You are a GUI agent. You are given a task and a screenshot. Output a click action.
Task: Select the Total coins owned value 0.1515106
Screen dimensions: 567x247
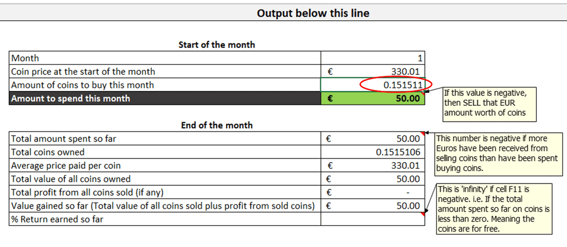coord(373,152)
